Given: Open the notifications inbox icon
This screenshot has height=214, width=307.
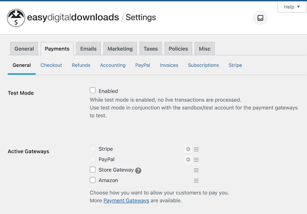Looking at the screenshot, I should (260, 18).
